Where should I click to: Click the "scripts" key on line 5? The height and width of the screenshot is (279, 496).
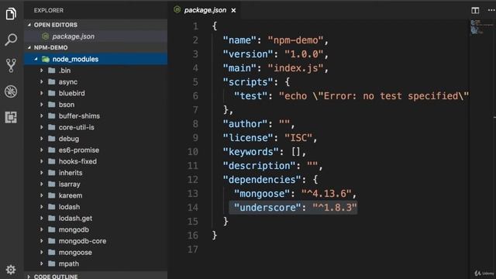(x=248, y=82)
